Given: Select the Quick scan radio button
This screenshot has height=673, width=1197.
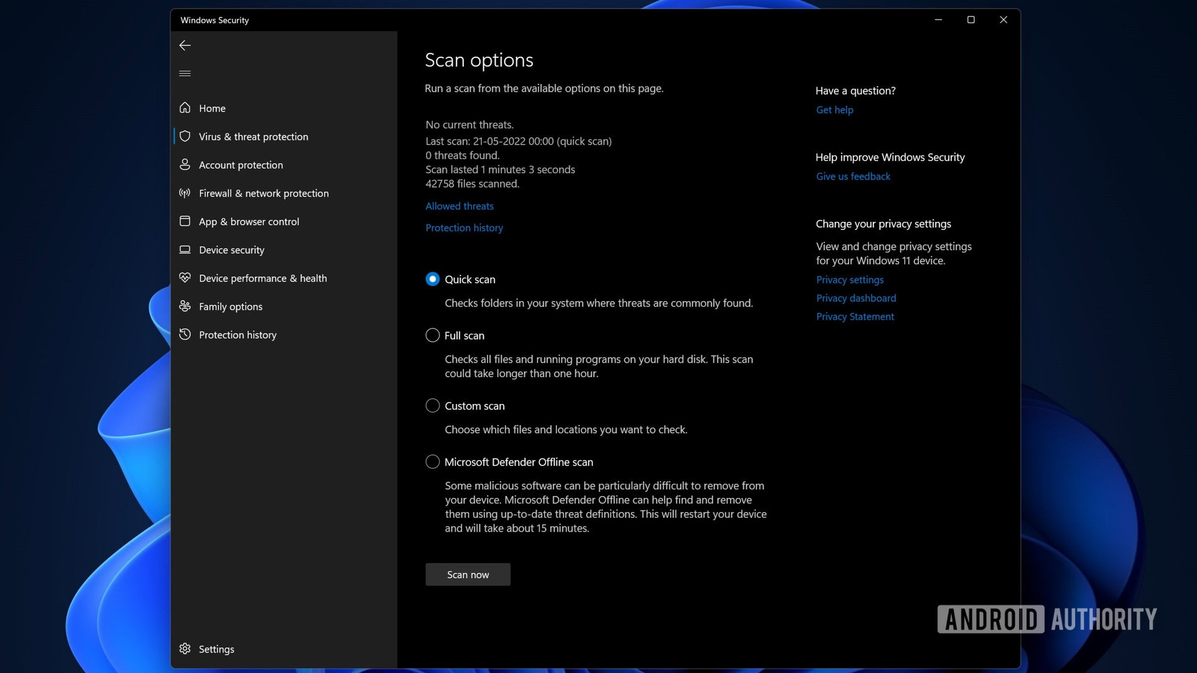Looking at the screenshot, I should [432, 279].
